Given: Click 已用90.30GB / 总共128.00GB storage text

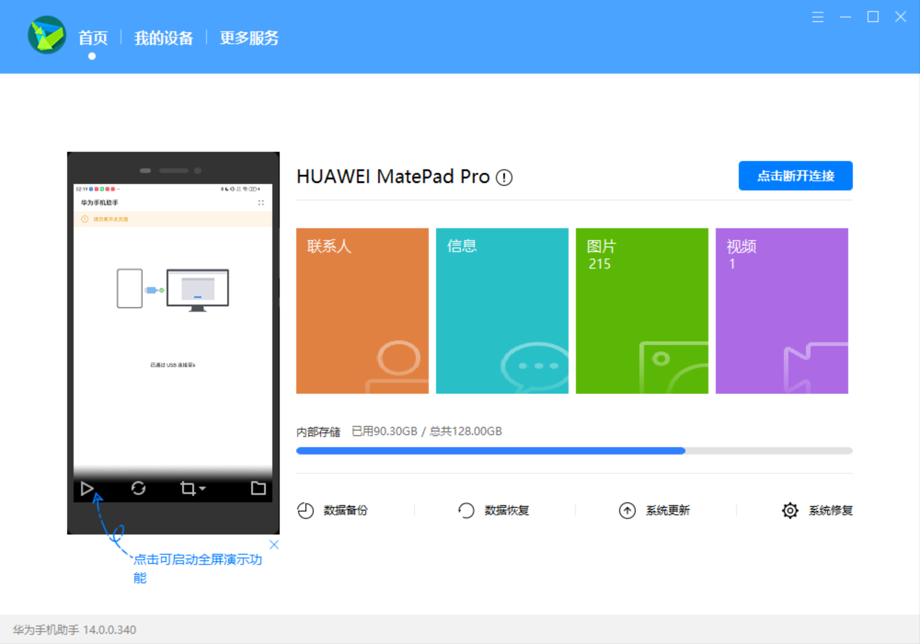Looking at the screenshot, I should (426, 431).
